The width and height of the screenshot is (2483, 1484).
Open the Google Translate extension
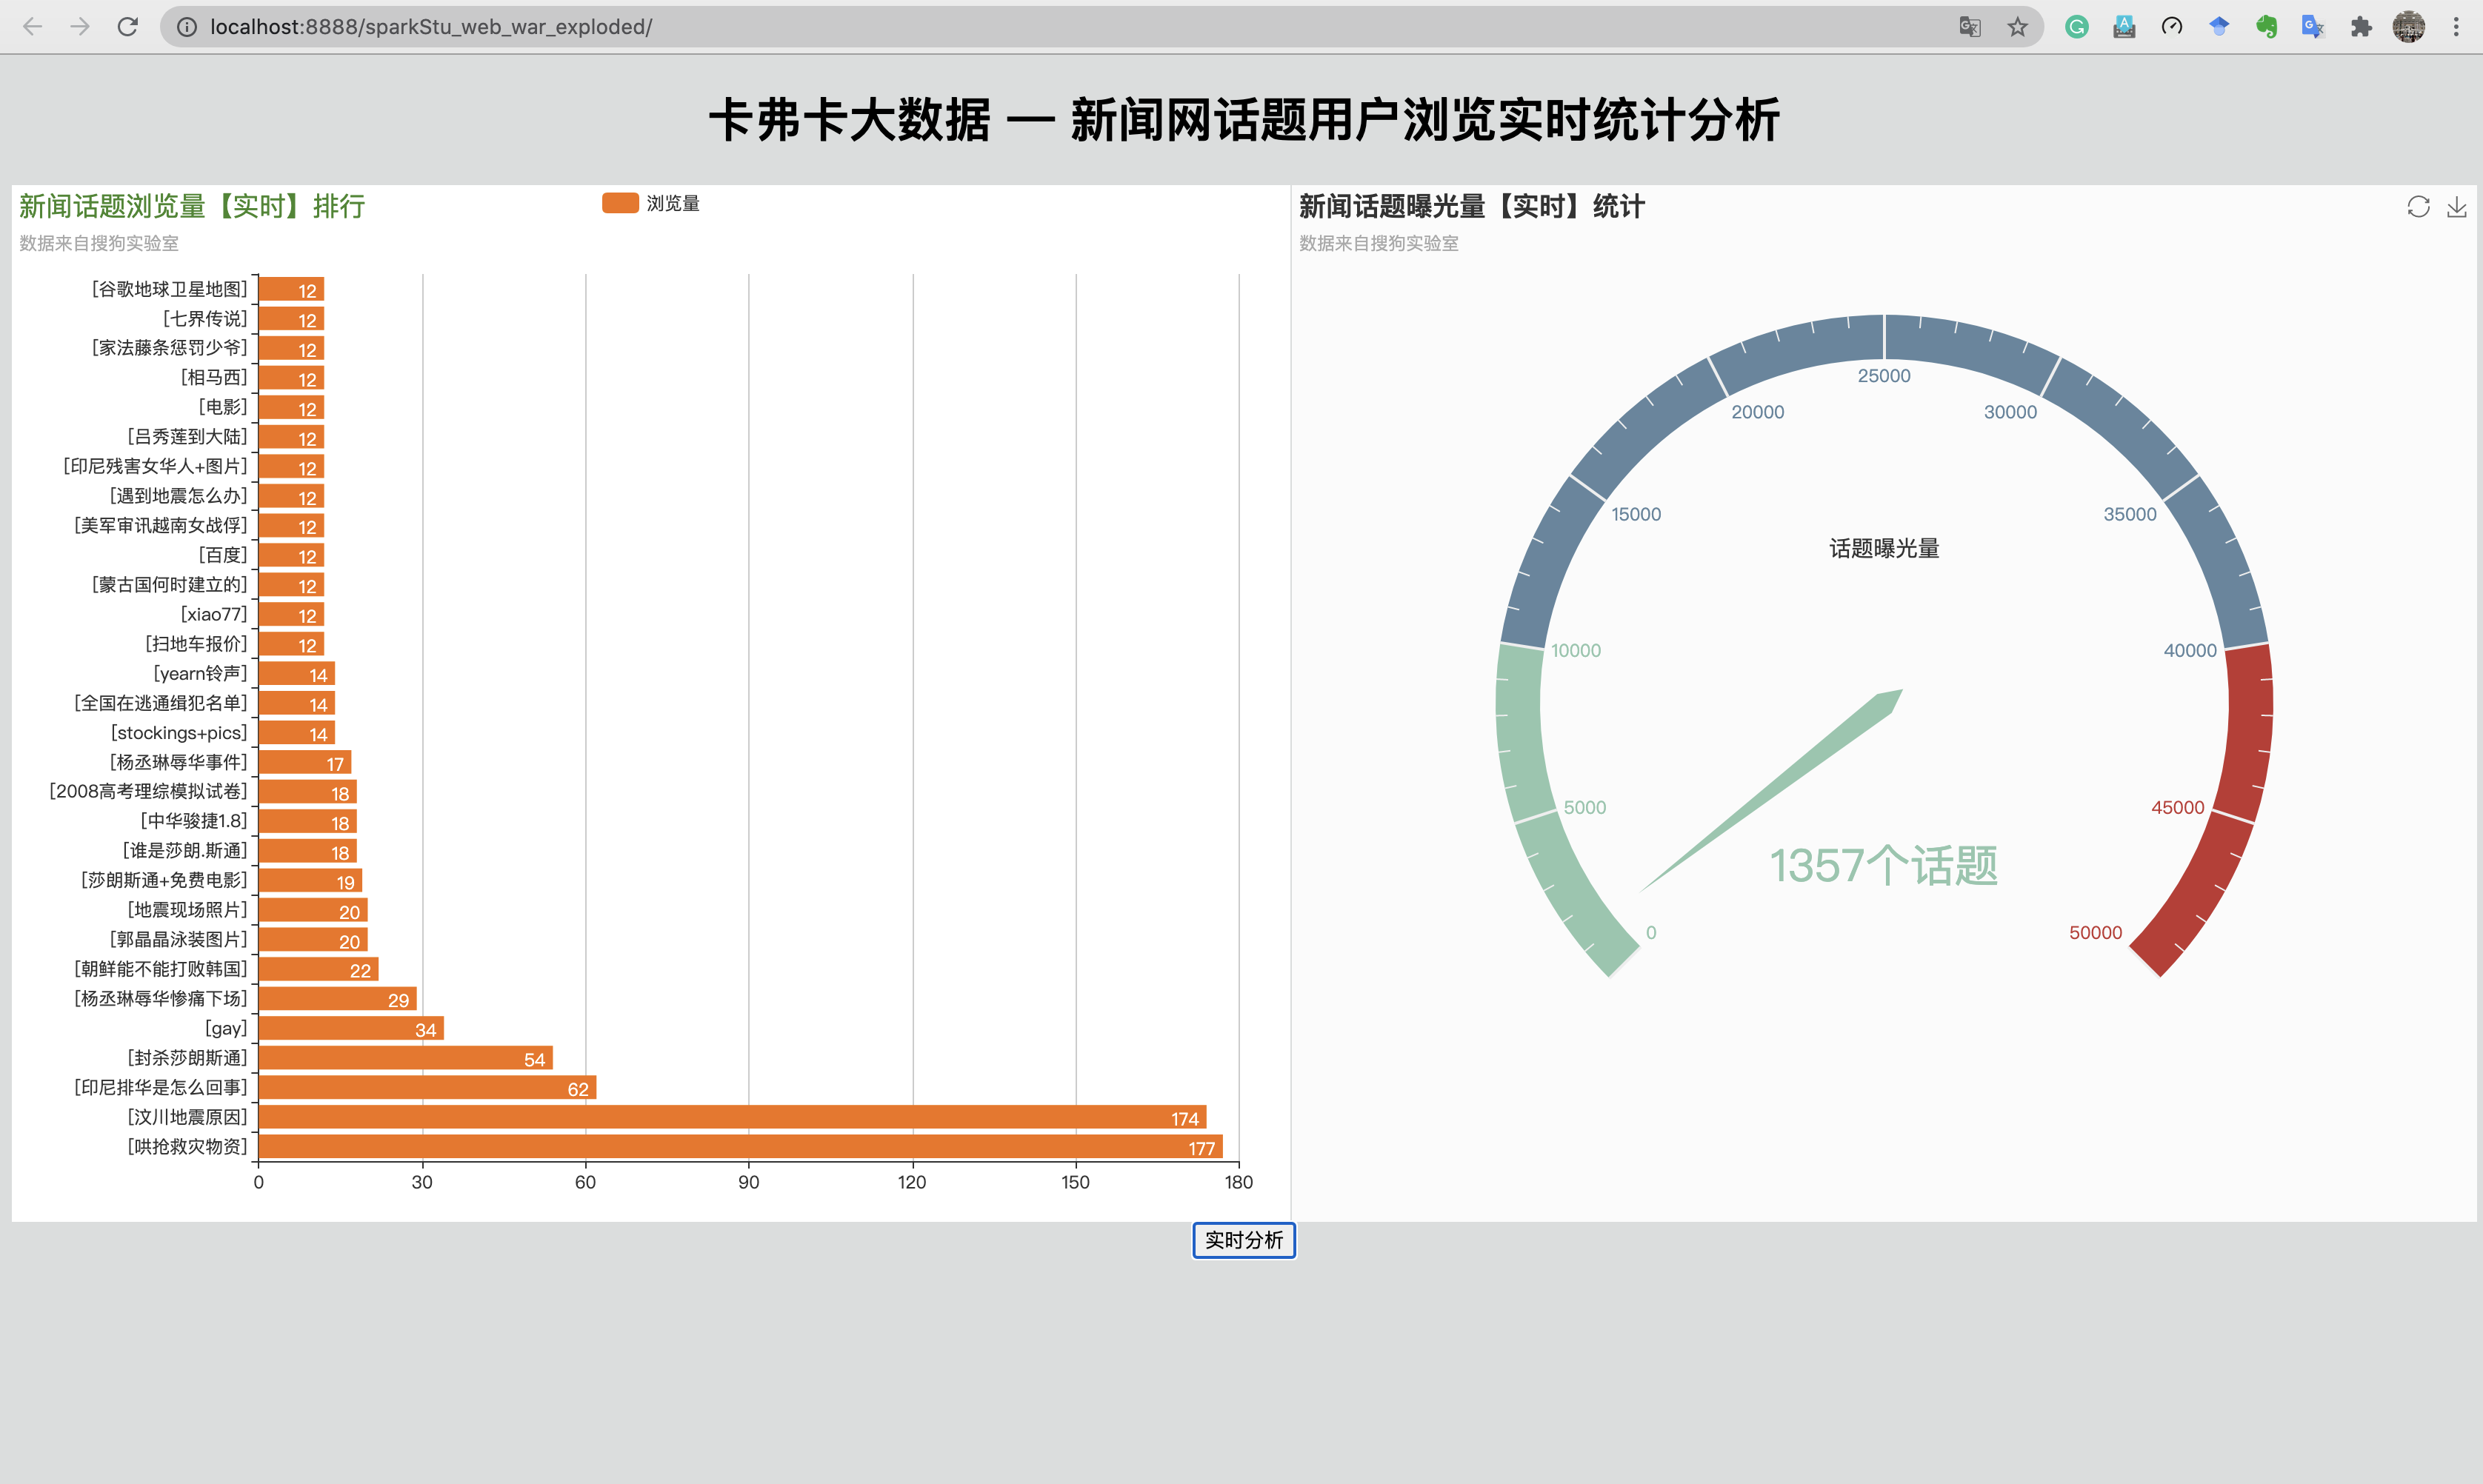(2313, 27)
